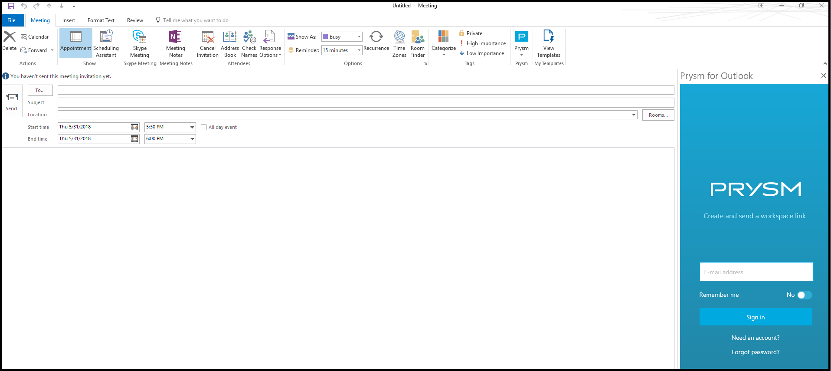
Task: Open Ribbon Display Options
Action: pos(761,6)
